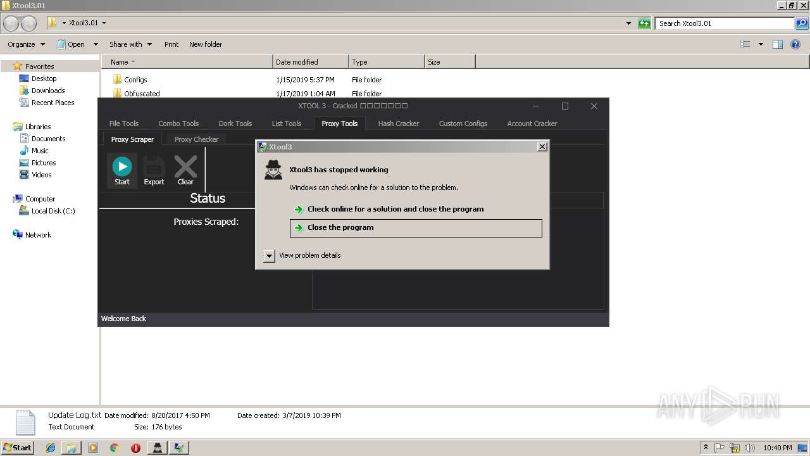
Task: Open the view options dropdown arrow
Action: (761, 44)
